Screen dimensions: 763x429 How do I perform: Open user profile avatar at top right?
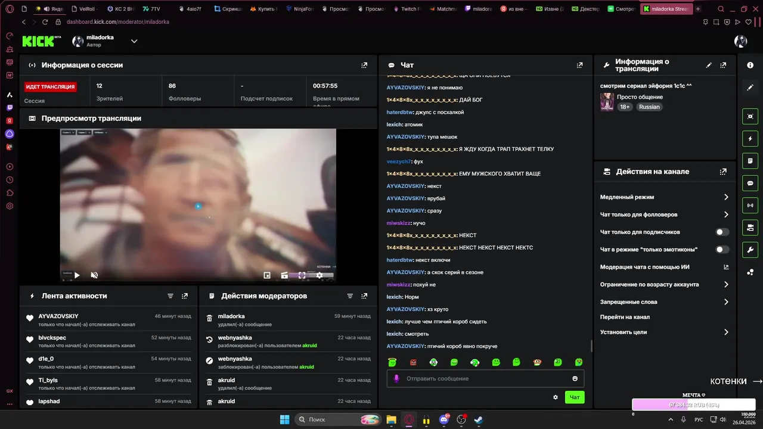[x=740, y=41]
